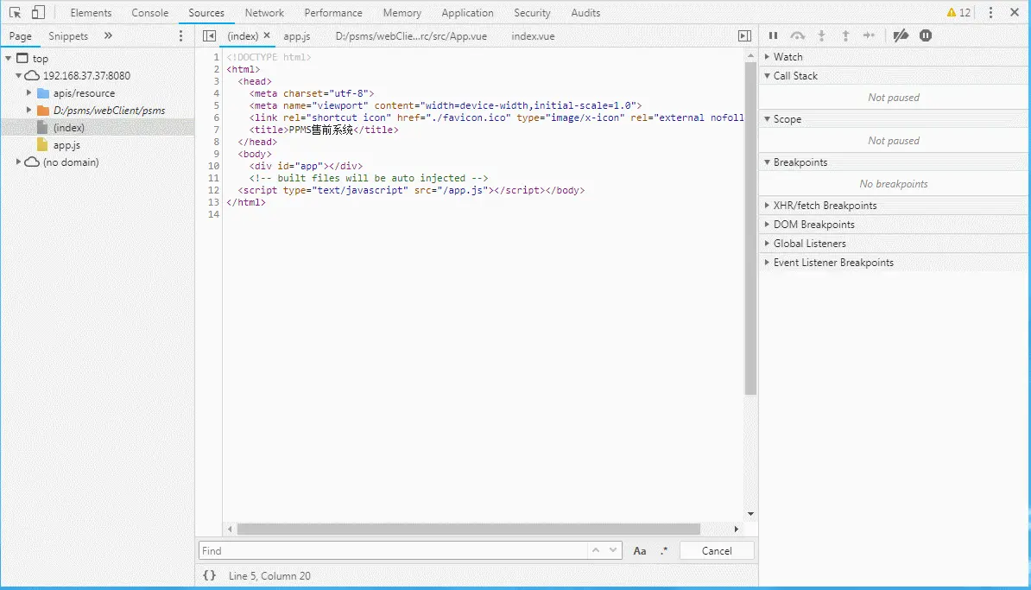Open the DevTools customize menu (three dots)
Screen dimensions: 1031x590
coord(990,12)
